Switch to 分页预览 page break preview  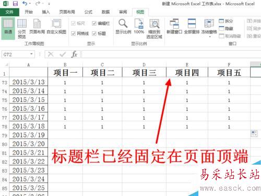pyautogui.click(x=22, y=28)
